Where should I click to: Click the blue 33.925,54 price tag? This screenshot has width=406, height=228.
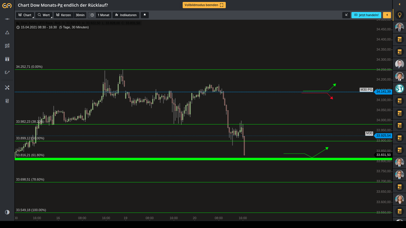tap(383, 136)
